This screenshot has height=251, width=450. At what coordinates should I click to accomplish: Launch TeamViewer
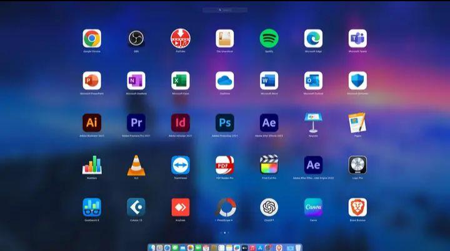(180, 165)
